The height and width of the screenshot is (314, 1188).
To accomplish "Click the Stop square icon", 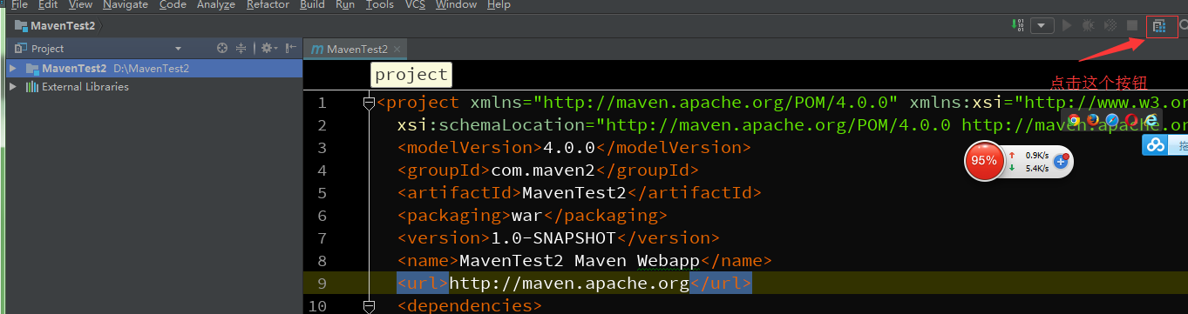I will (x=1132, y=26).
